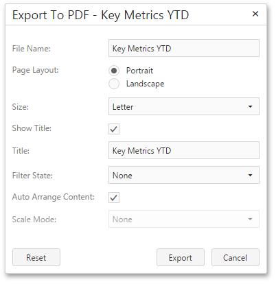Click the File Name text field
Screen dimensions: 276x284
click(184, 48)
